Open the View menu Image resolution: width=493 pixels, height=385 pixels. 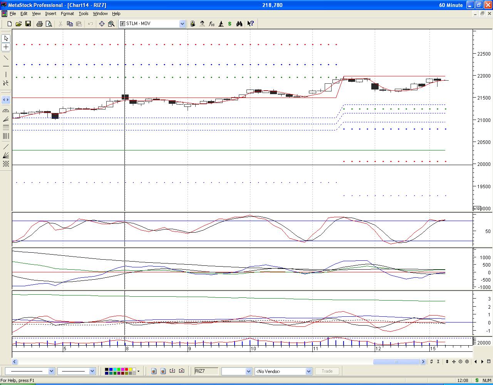(36, 14)
